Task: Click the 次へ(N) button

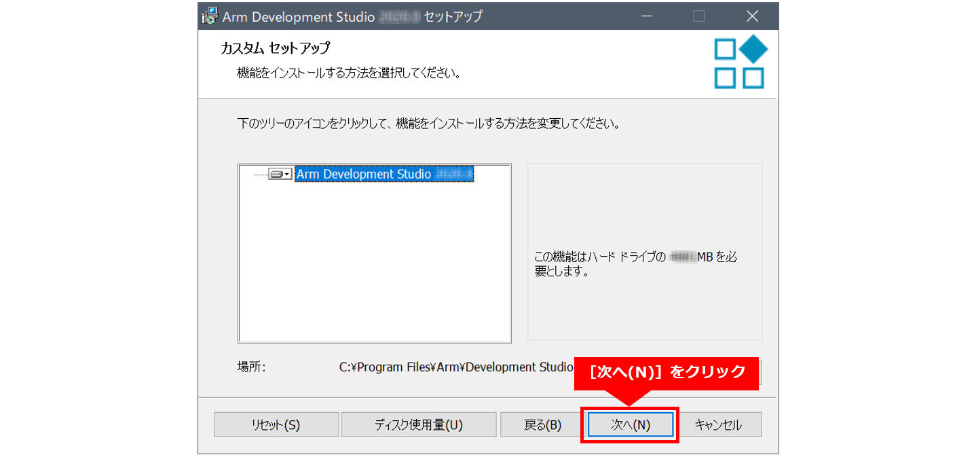Action: (x=631, y=425)
